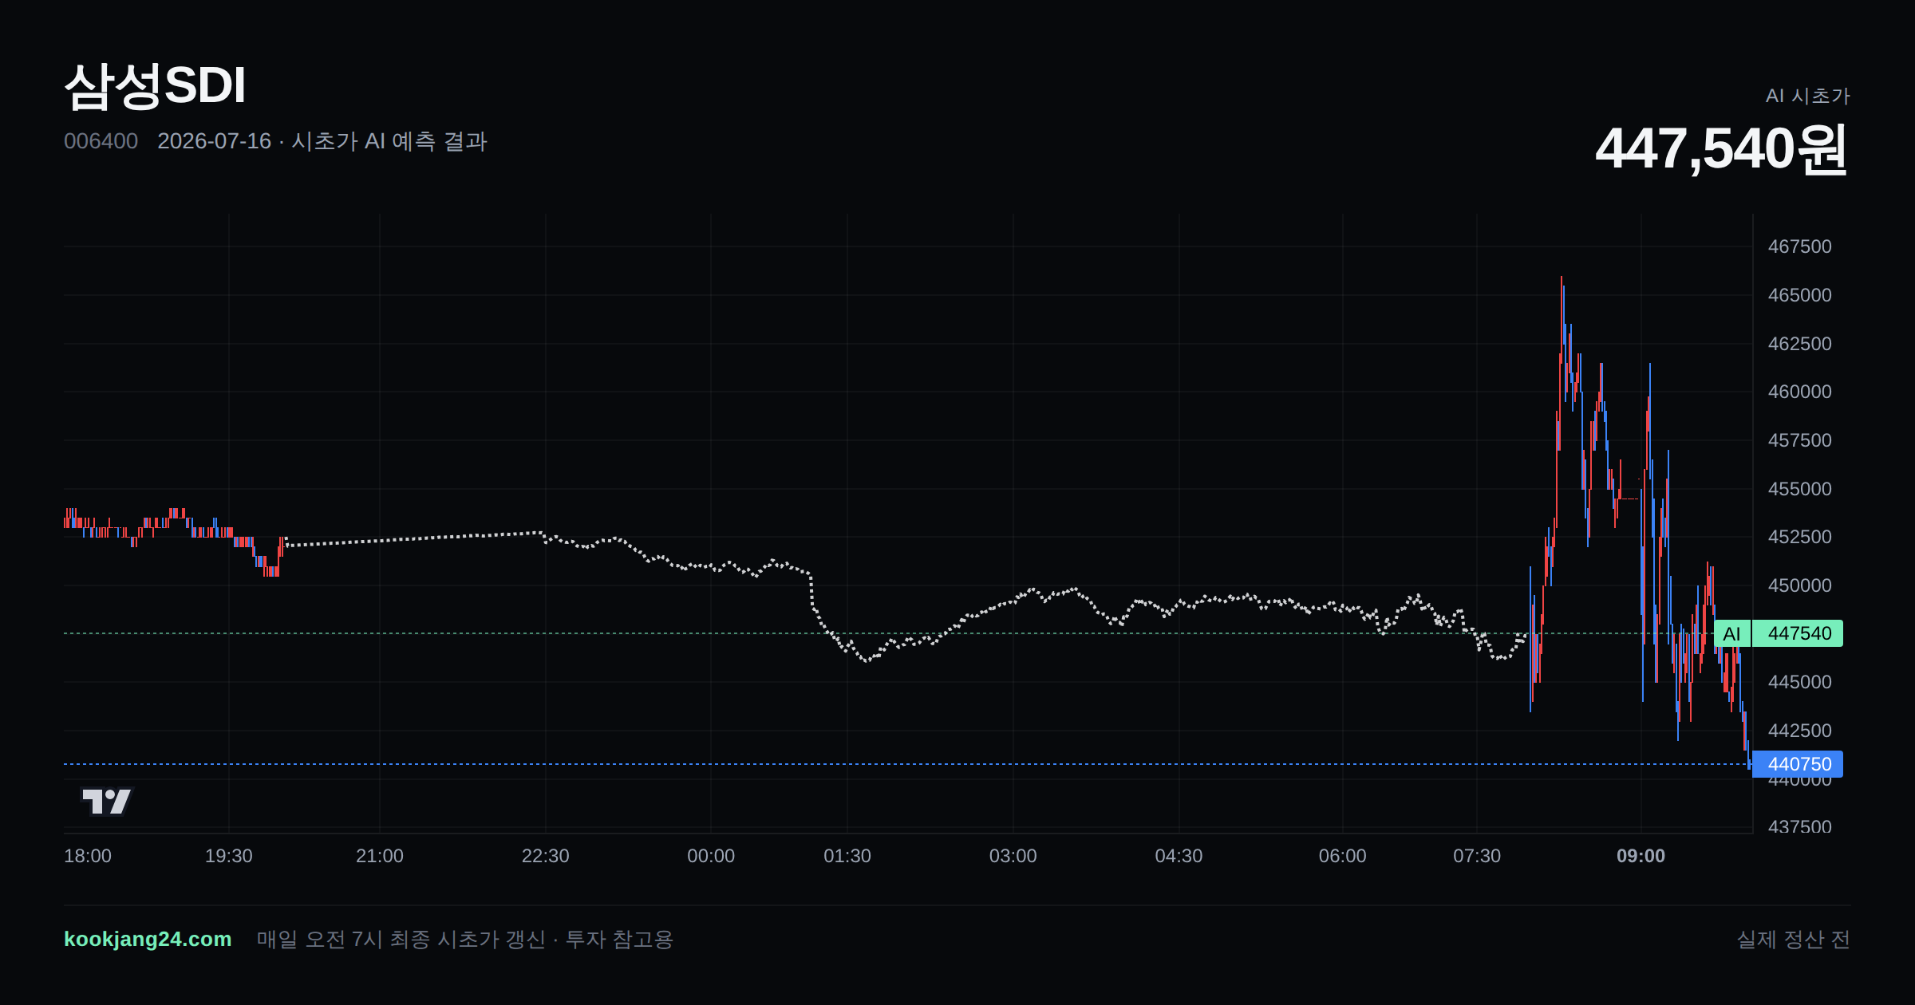Viewport: 1915px width, 1005px height.
Task: Click the AI 시초가 label
Action: (x=1807, y=96)
